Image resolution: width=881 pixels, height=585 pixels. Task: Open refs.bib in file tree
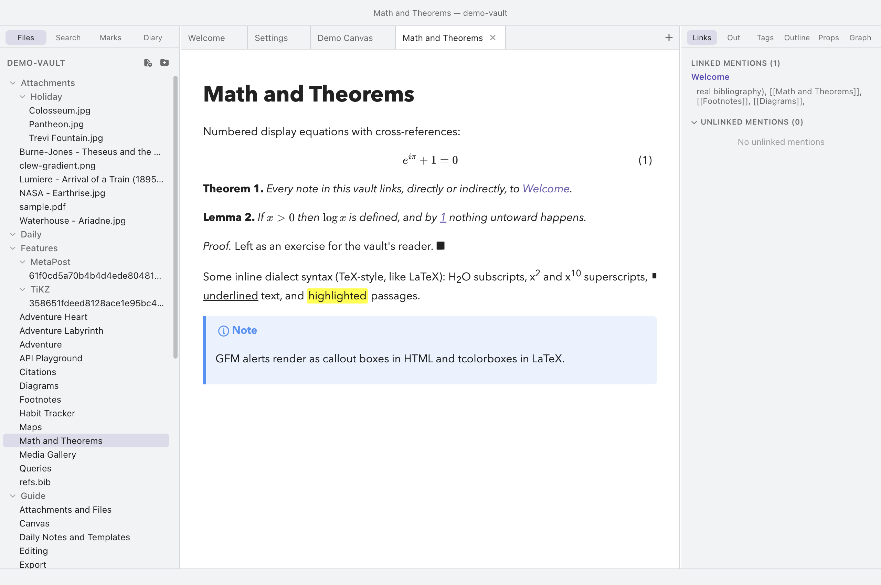[x=35, y=482]
